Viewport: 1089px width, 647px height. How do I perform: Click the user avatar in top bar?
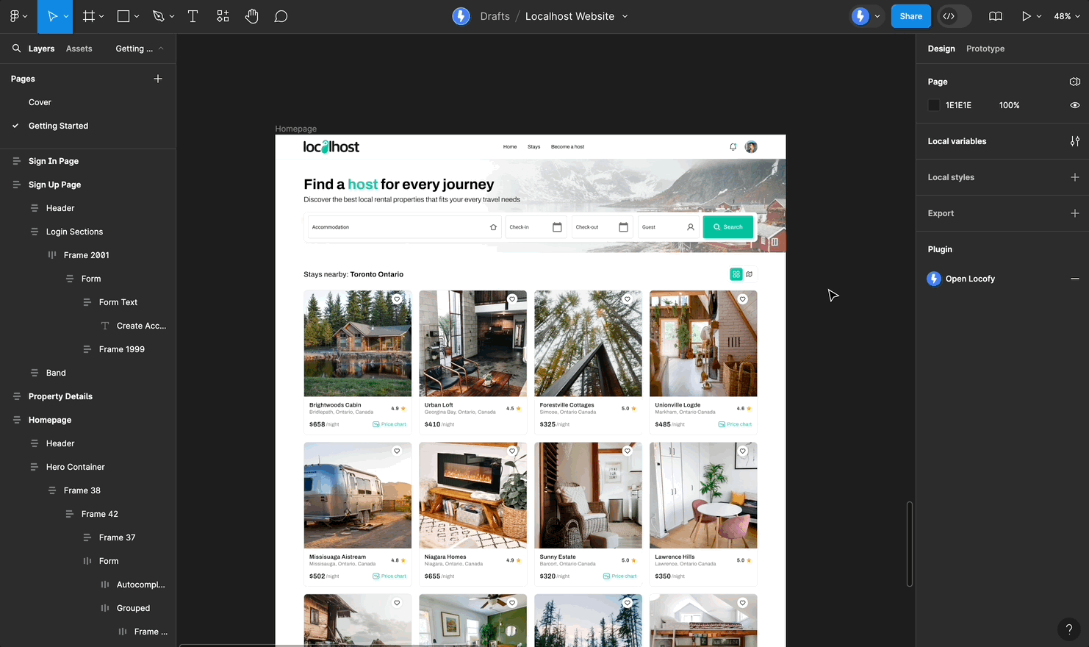click(860, 16)
